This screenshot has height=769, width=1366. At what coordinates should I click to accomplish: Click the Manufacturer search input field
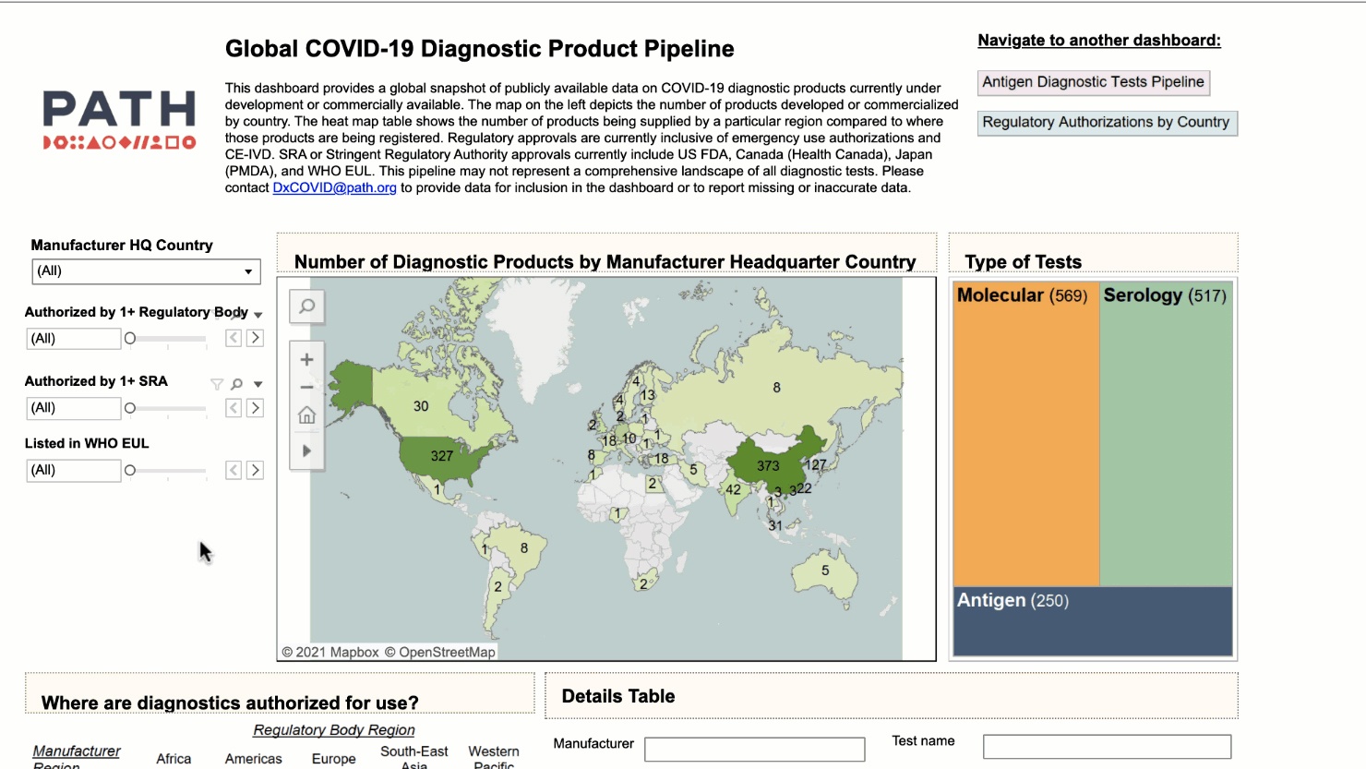(x=754, y=749)
